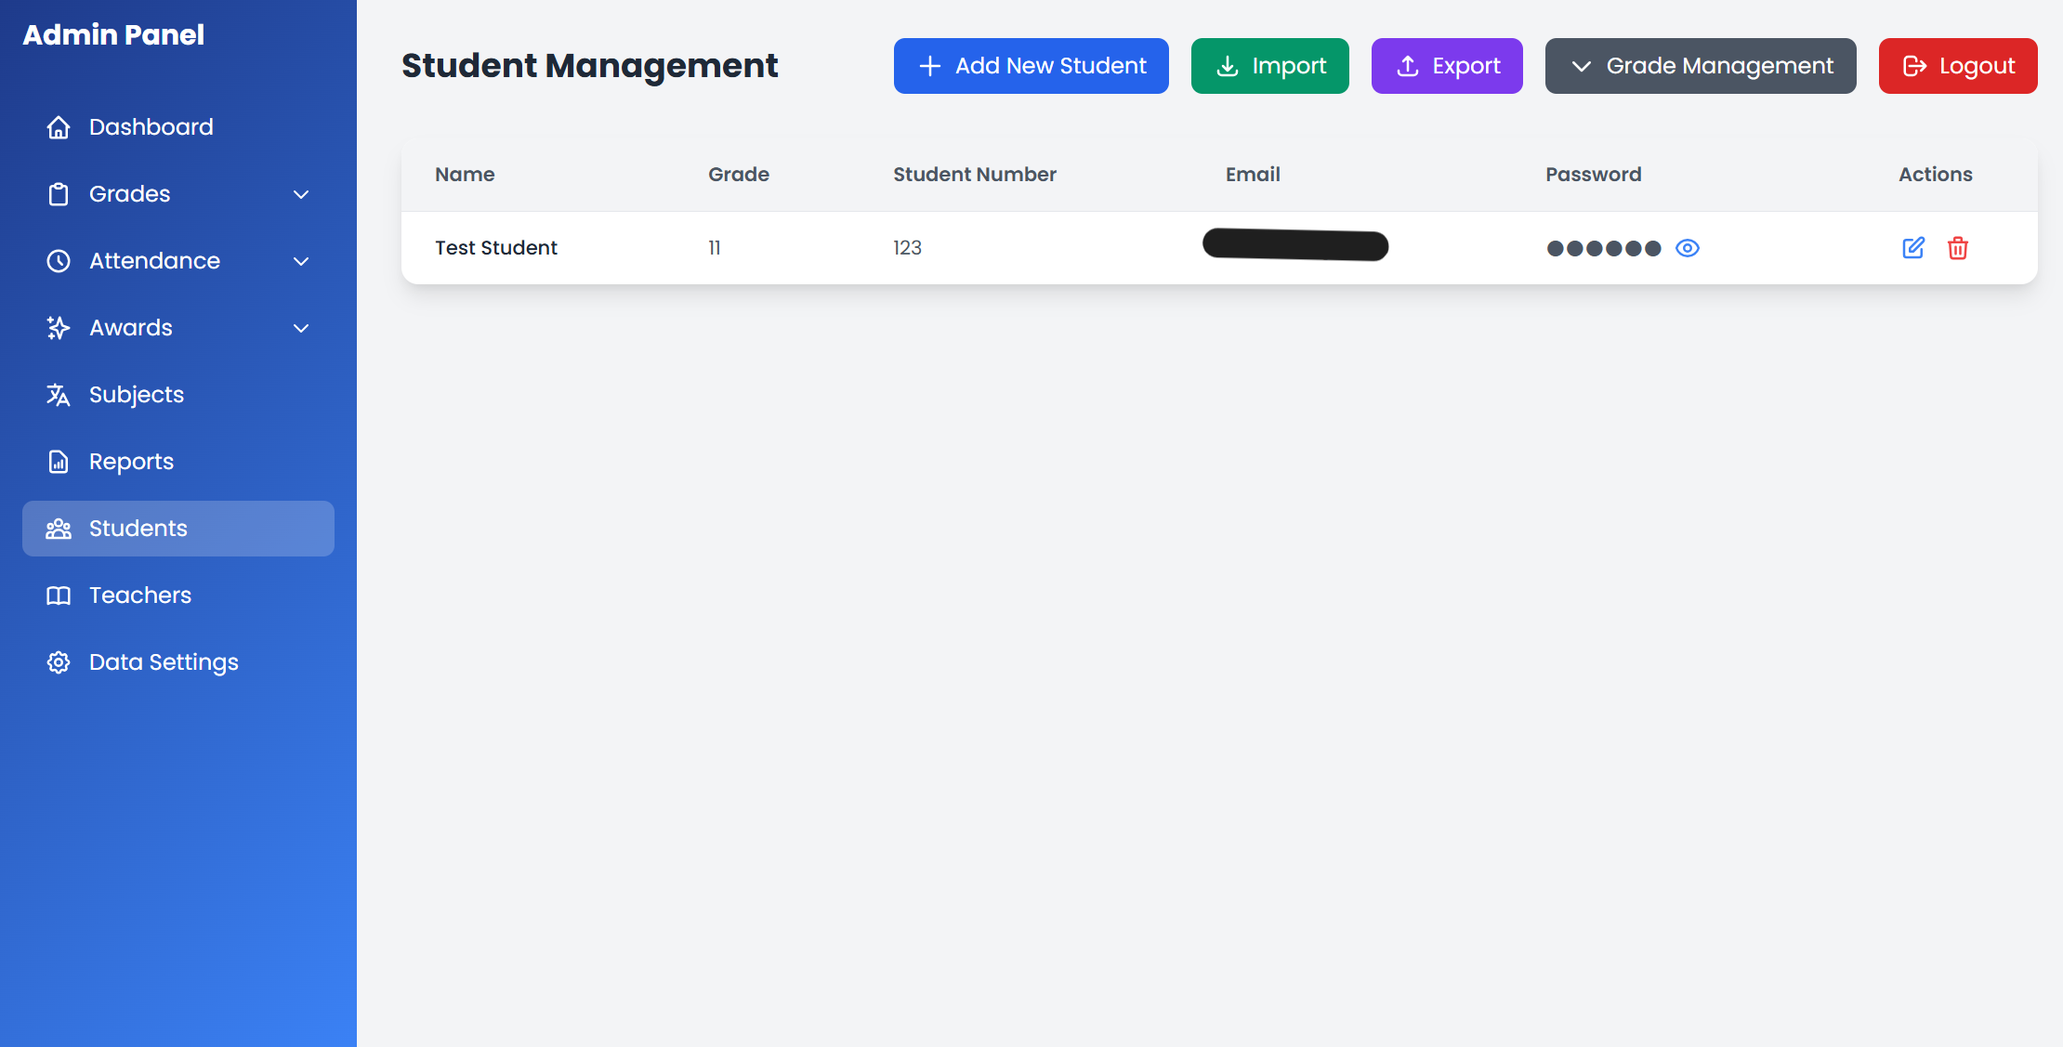Click the Students group icon
Viewport: 2063px width, 1047px height.
click(59, 529)
